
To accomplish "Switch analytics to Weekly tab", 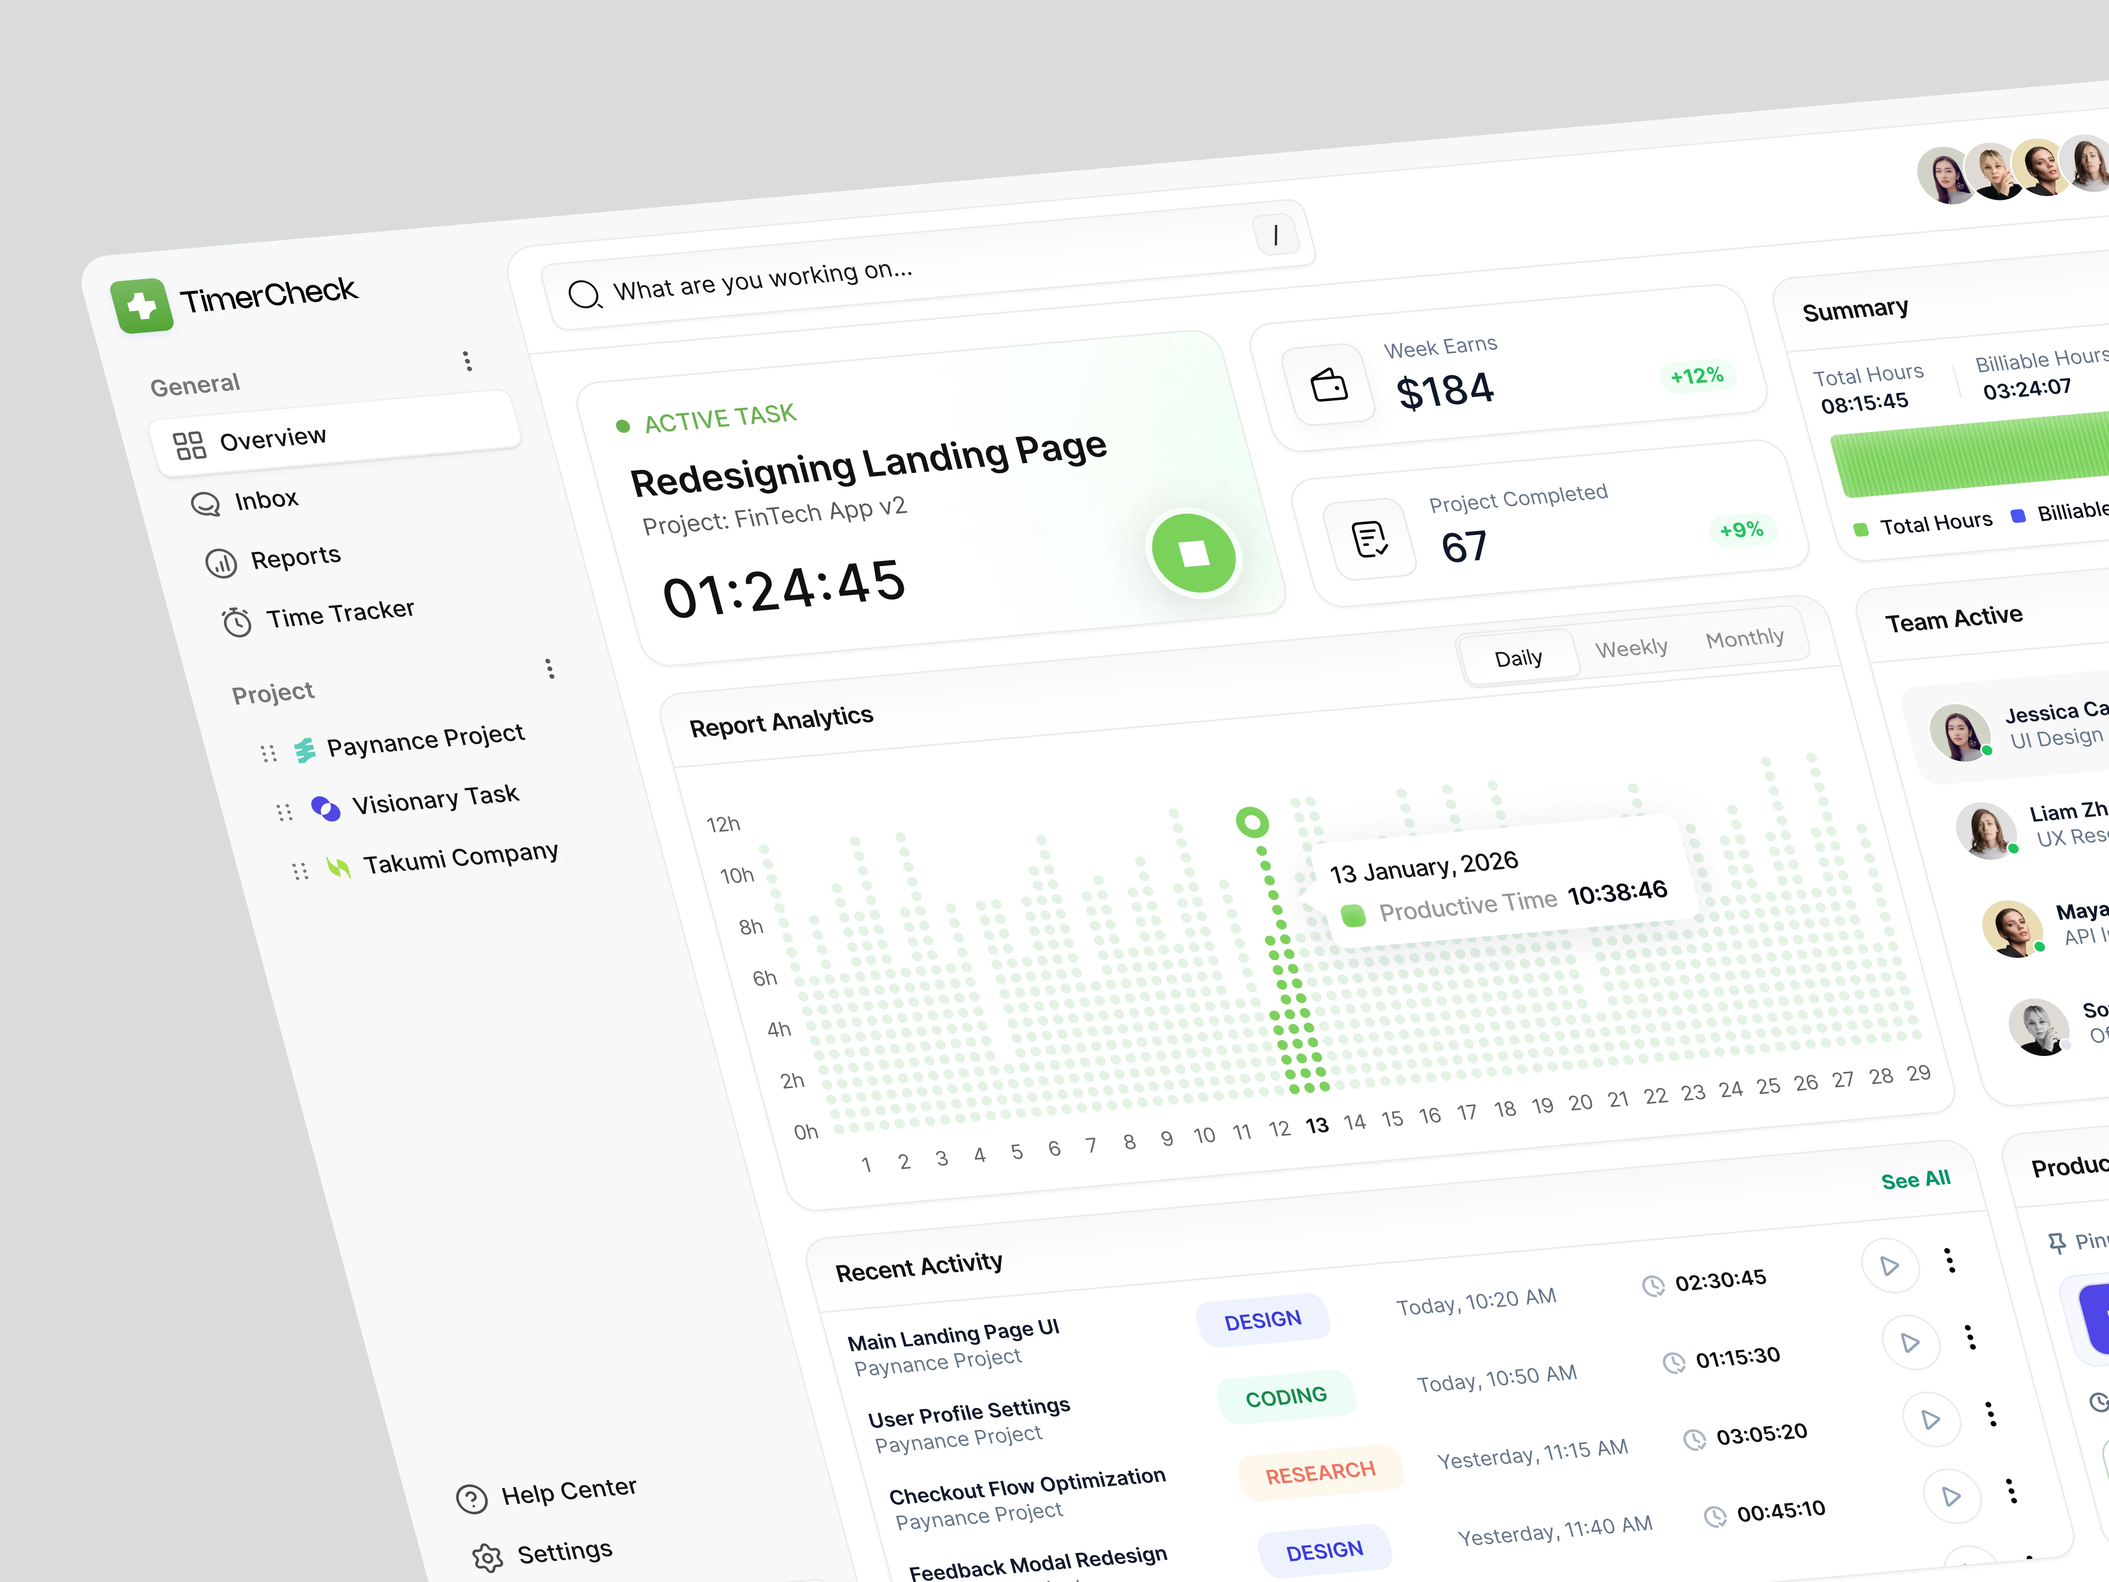I will click(x=1631, y=649).
